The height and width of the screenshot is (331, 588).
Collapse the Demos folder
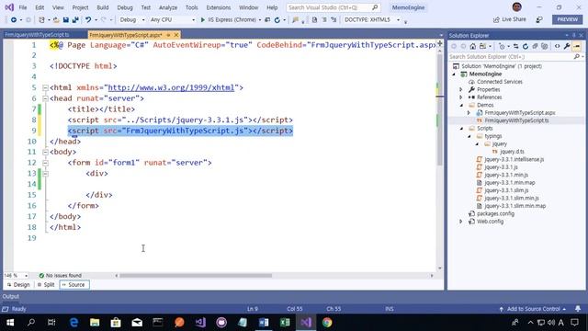pyautogui.click(x=461, y=105)
